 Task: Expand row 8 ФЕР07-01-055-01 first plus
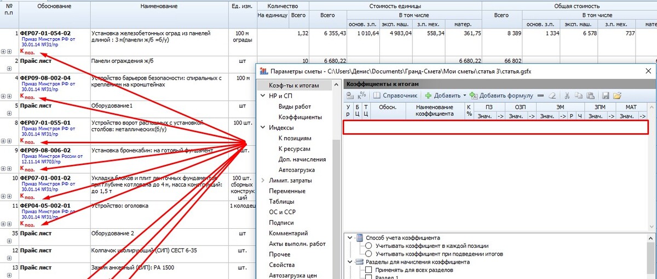click(4, 141)
